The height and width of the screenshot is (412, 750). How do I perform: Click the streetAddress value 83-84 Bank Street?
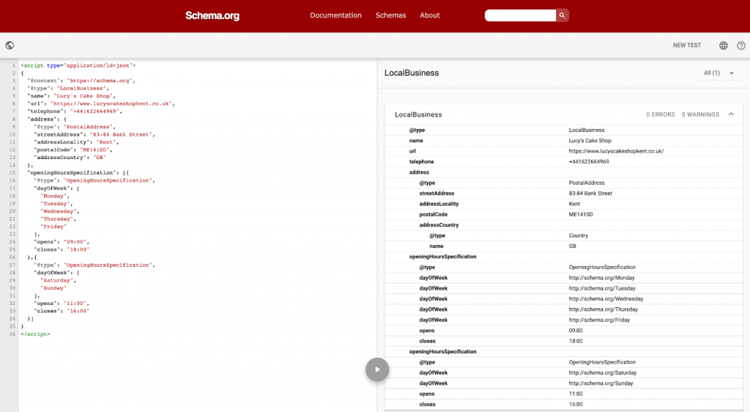(590, 194)
